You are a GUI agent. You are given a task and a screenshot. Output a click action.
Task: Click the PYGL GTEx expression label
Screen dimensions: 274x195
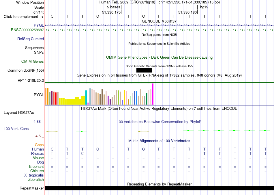pos(39,95)
